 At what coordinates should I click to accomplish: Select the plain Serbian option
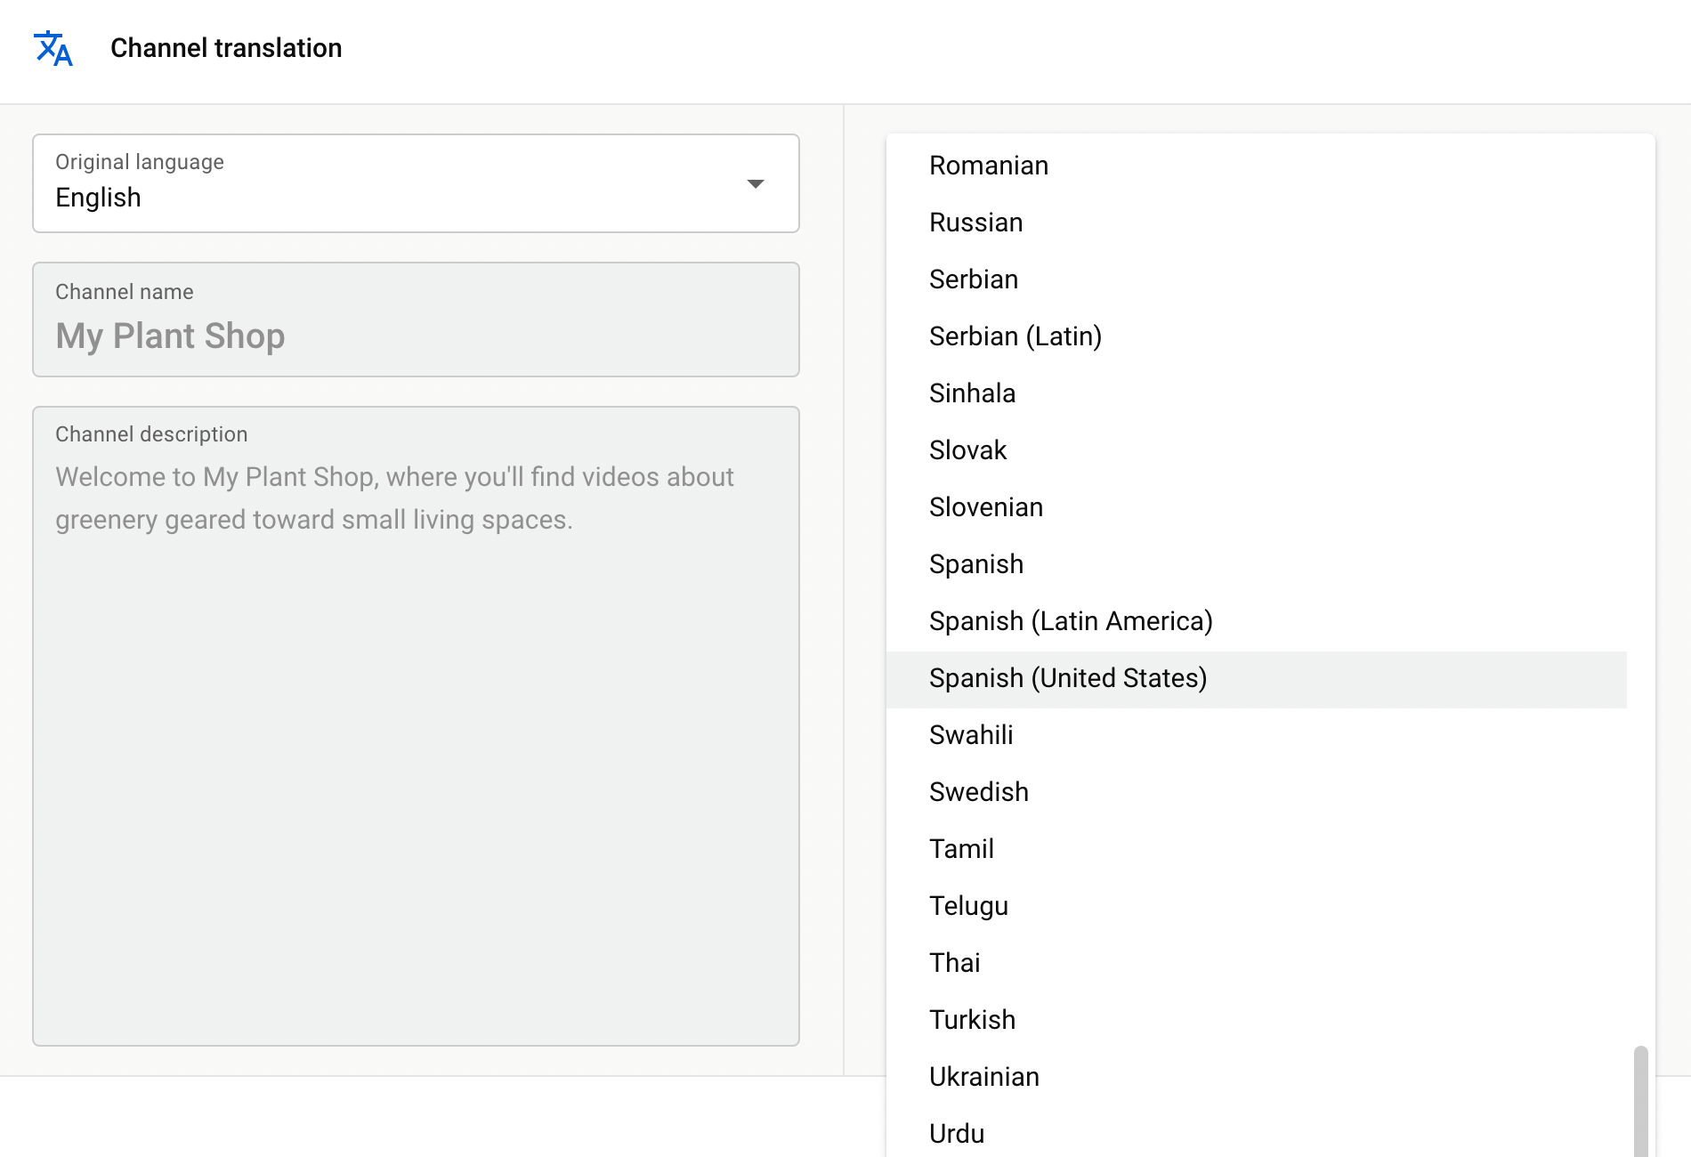tap(1256, 279)
